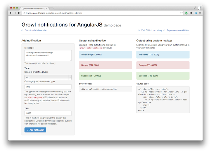Click the red close window button

point(11,8)
